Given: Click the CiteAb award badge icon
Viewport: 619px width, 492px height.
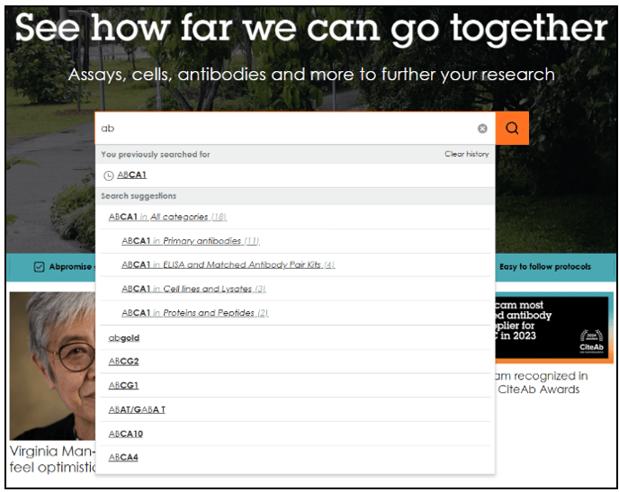Looking at the screenshot, I should 591,341.
